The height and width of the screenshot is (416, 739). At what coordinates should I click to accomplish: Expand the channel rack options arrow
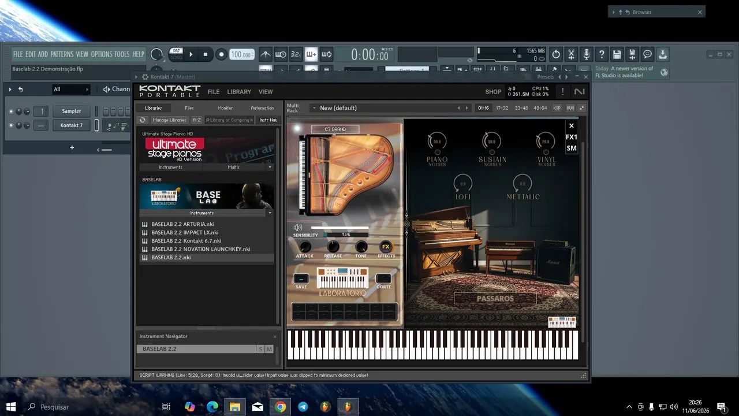click(x=10, y=90)
